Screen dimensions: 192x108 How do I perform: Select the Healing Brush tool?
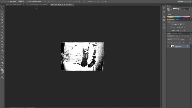[2, 26]
